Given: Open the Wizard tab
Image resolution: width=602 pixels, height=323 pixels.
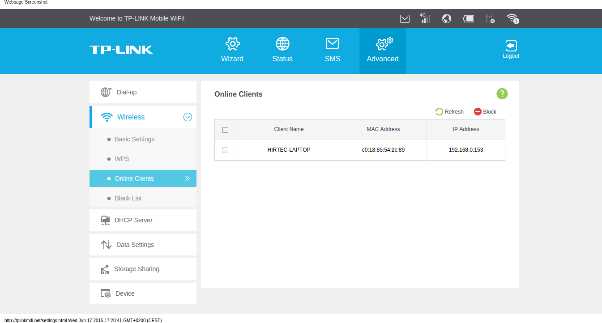Looking at the screenshot, I should click(232, 50).
